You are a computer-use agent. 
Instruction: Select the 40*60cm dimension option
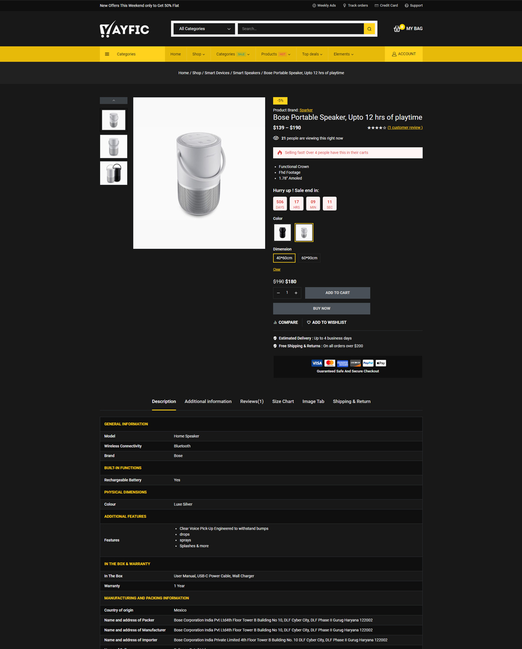click(284, 258)
